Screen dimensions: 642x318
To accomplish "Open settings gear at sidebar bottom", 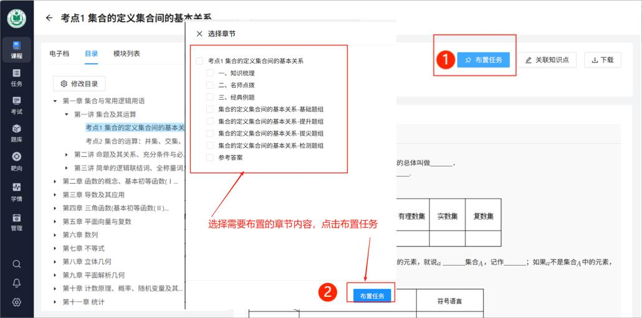I will (16, 302).
